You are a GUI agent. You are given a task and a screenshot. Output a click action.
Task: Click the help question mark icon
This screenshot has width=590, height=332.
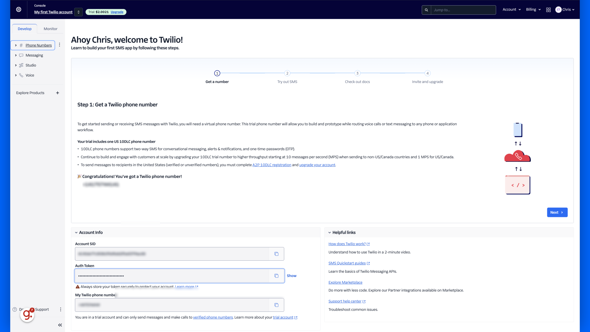coord(15,310)
